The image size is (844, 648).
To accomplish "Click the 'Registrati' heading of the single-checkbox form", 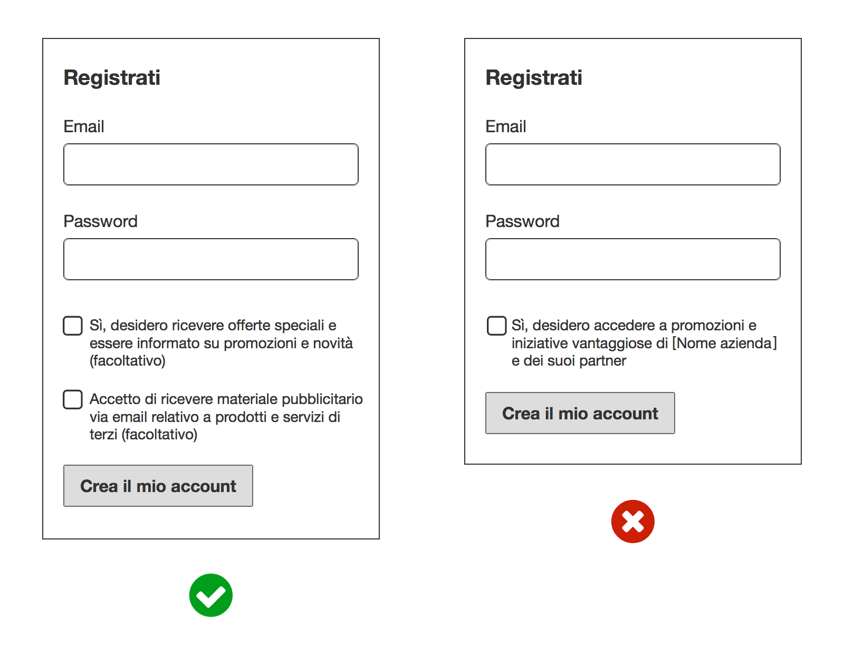I will 534,77.
